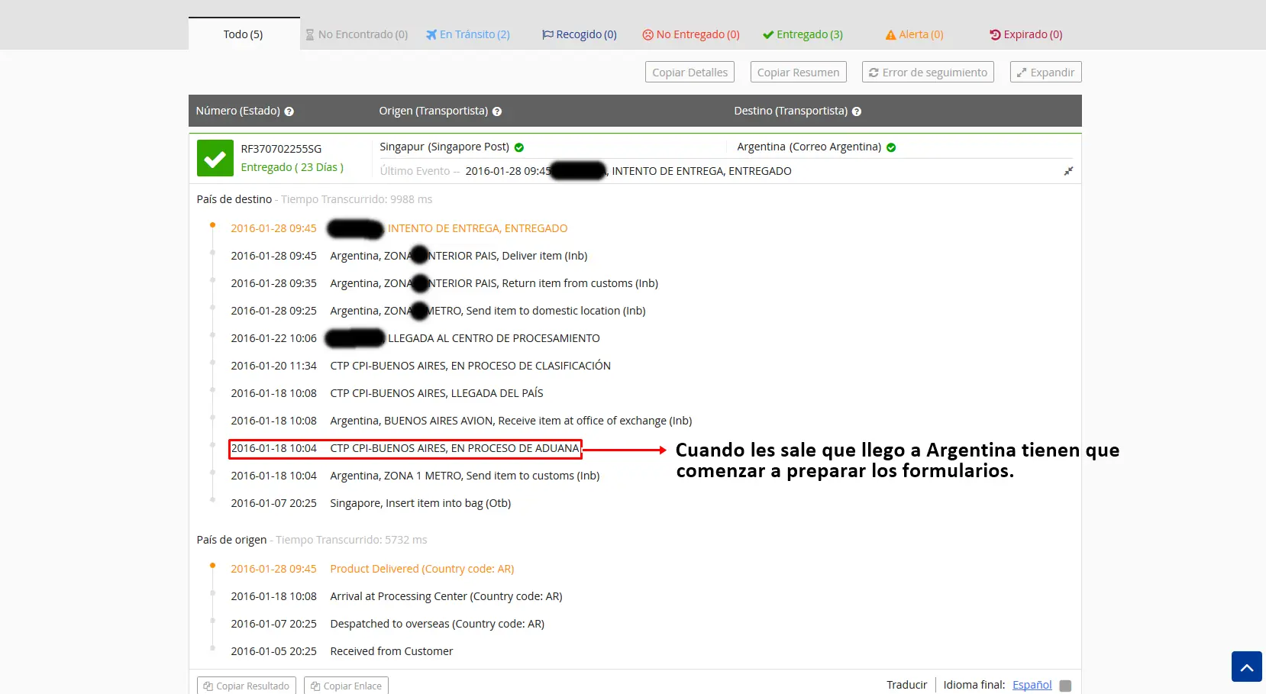Click 'Argentina (Correo Argentina)' destination text
The height and width of the screenshot is (694, 1266).
click(809, 147)
